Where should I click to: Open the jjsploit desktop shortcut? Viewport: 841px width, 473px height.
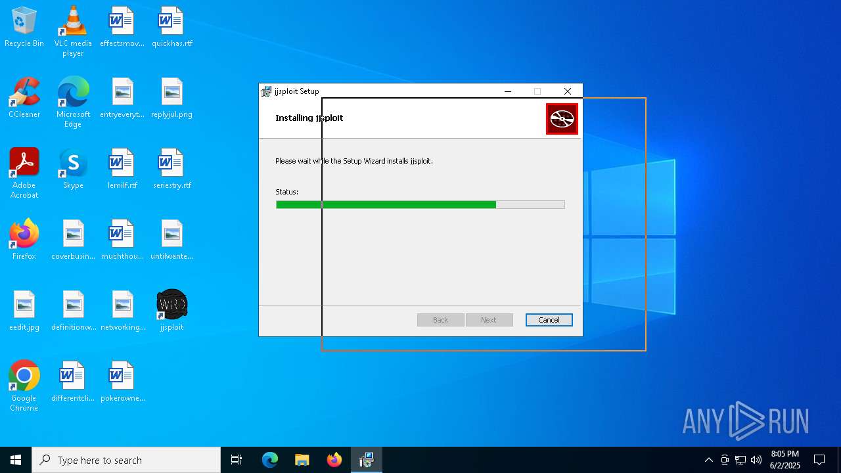171,311
